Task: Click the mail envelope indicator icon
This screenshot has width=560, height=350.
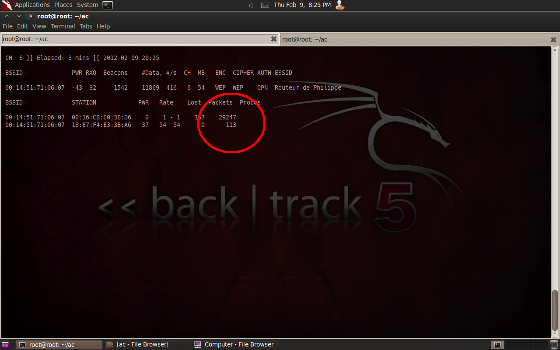Action: tap(265, 5)
